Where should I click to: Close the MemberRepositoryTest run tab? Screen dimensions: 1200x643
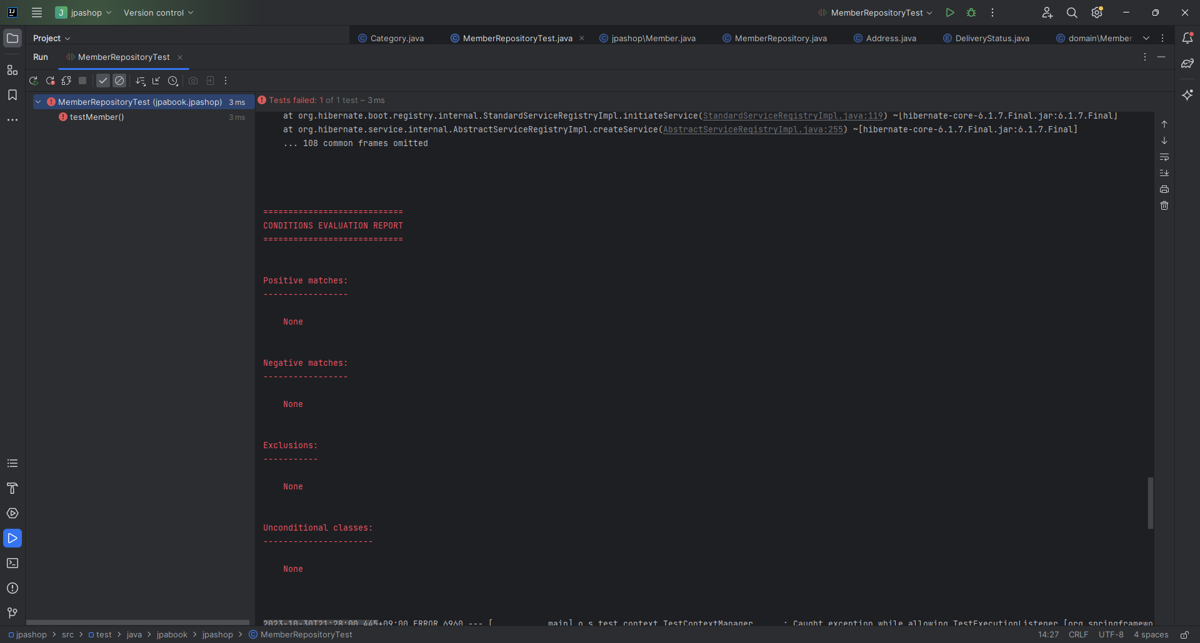pyautogui.click(x=180, y=57)
